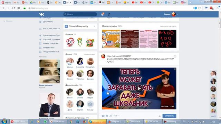221x124 pixels.
Task: Open online friend Сергей's avatar
Action: pos(80,104)
